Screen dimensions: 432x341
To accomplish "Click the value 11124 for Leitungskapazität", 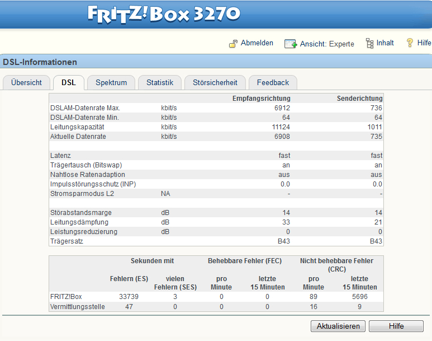I will click(x=281, y=127).
